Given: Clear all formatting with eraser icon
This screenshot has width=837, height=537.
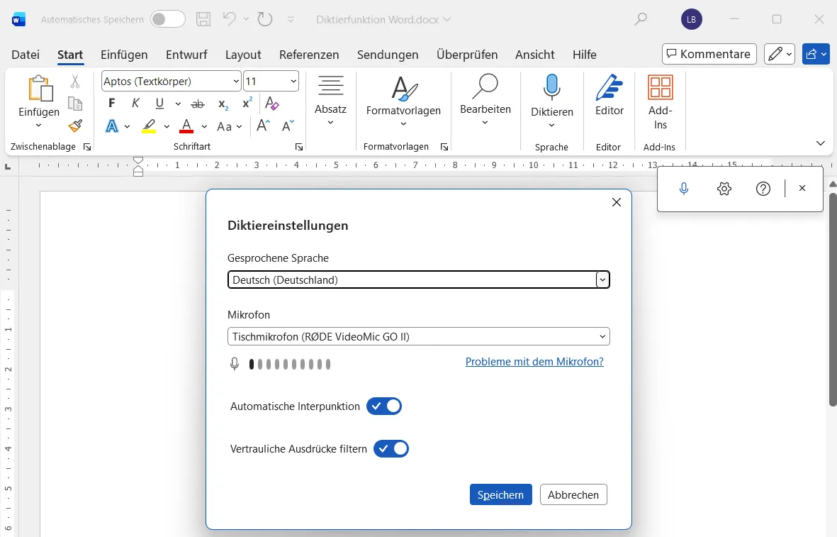Looking at the screenshot, I should coord(271,103).
